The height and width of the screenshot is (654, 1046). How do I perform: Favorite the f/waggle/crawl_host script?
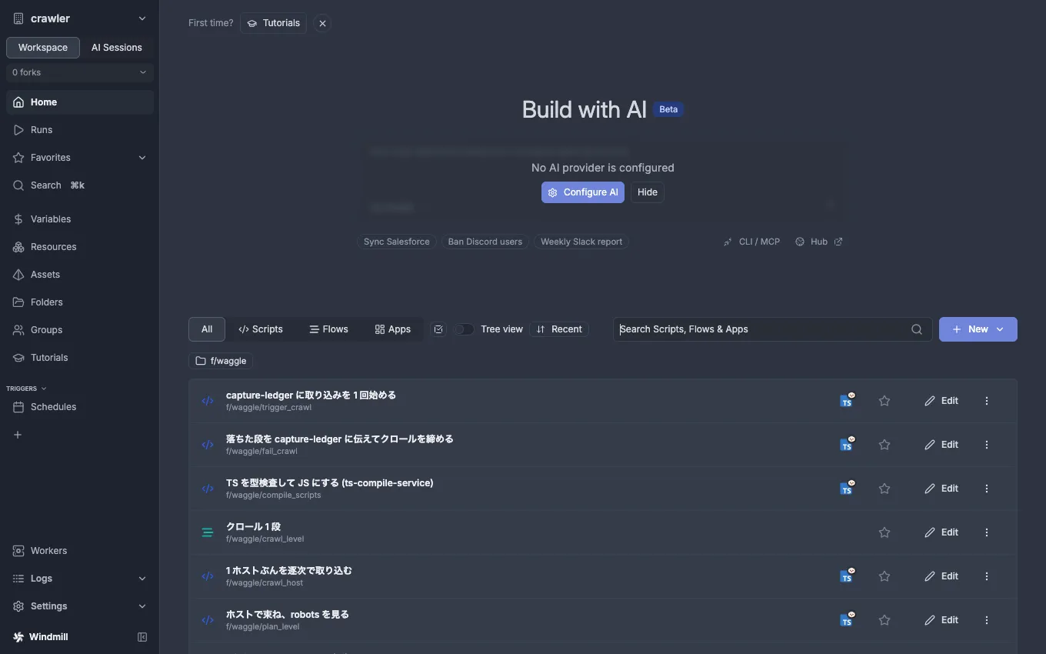(x=884, y=576)
